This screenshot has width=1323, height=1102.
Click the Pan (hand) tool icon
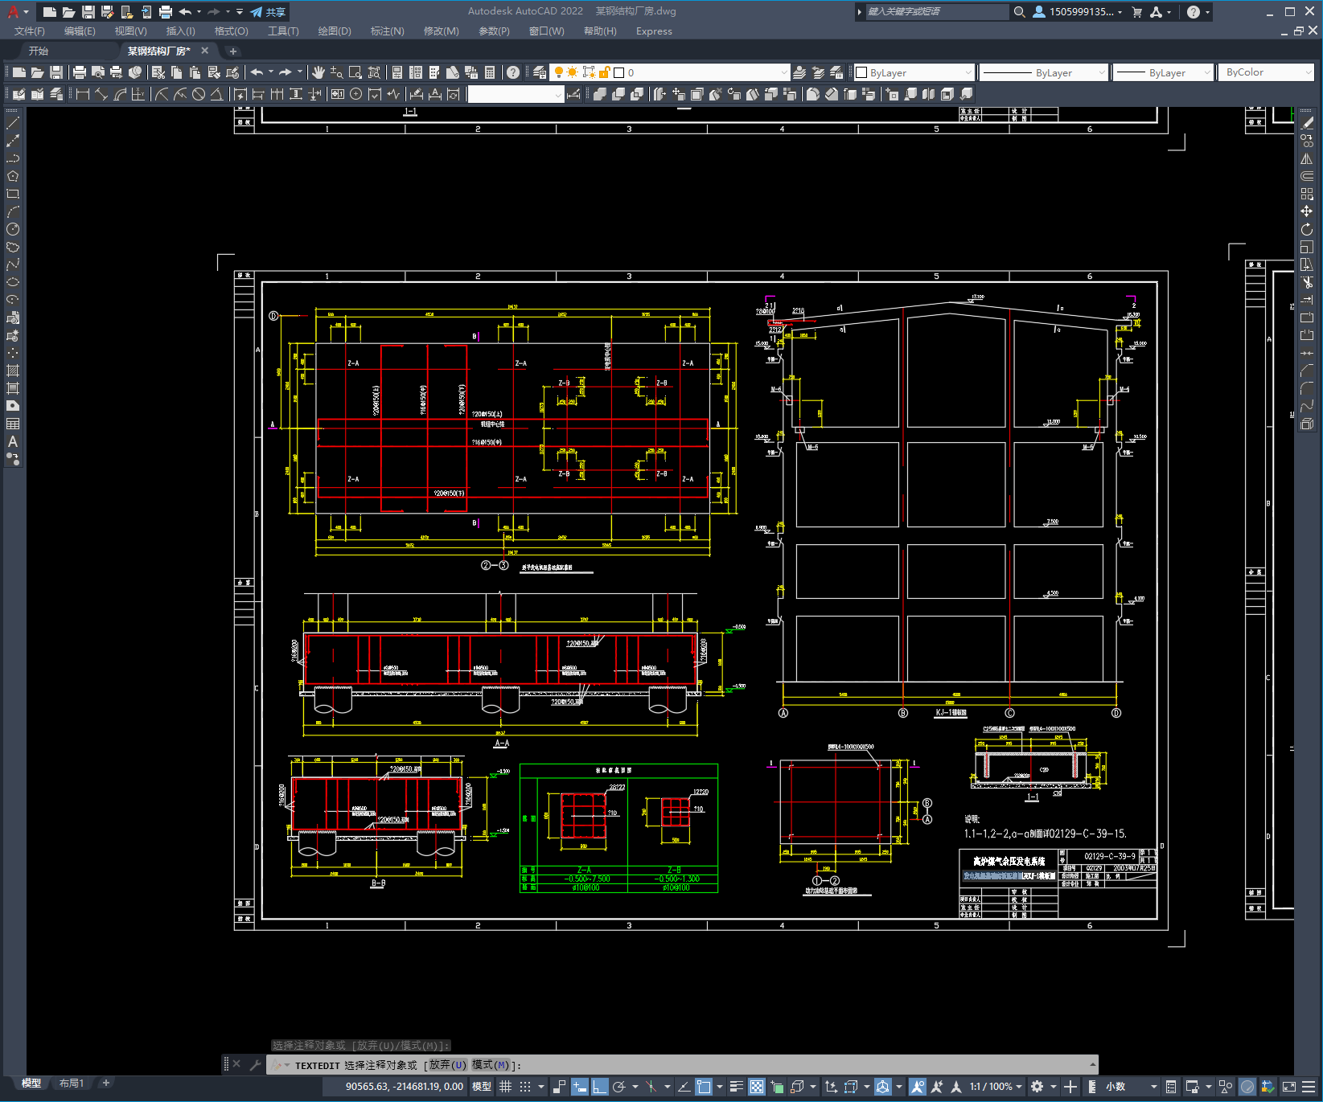[x=318, y=72]
